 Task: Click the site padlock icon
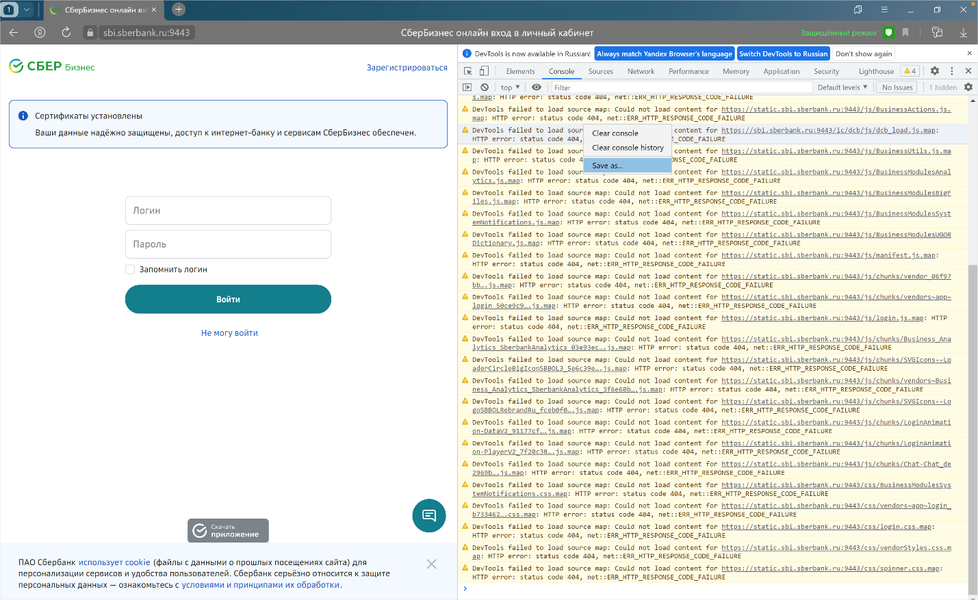90,32
